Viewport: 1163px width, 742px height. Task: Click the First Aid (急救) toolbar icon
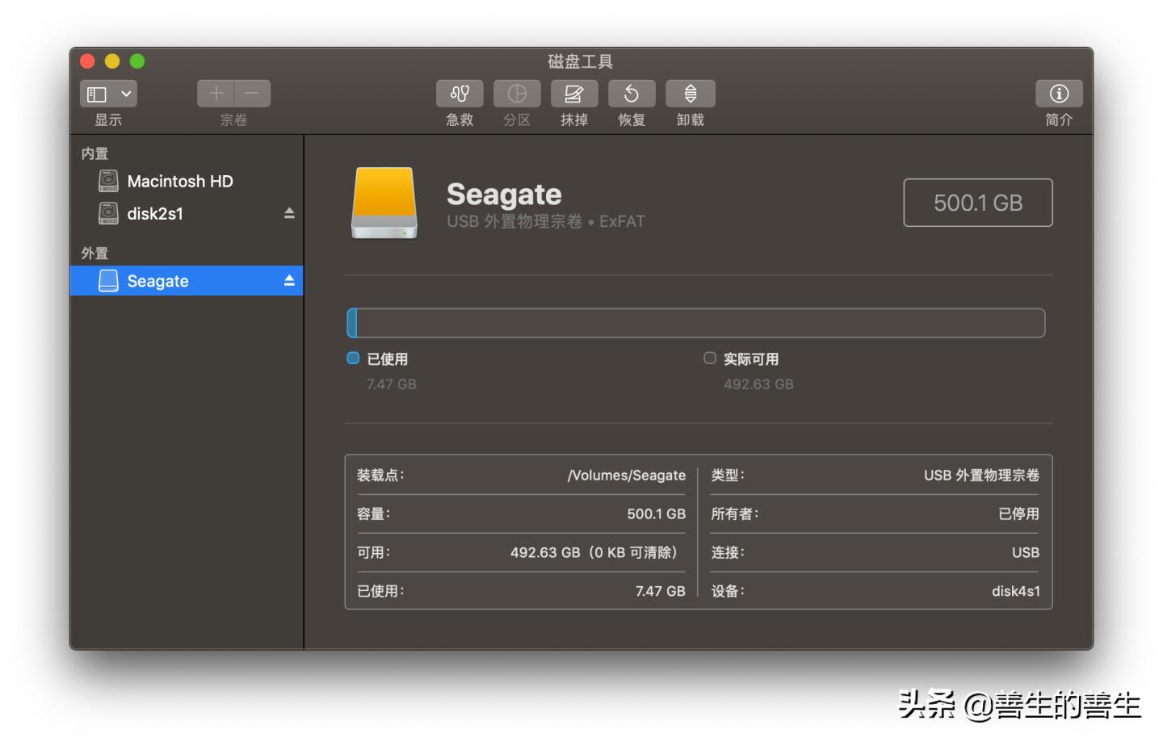pos(460,94)
